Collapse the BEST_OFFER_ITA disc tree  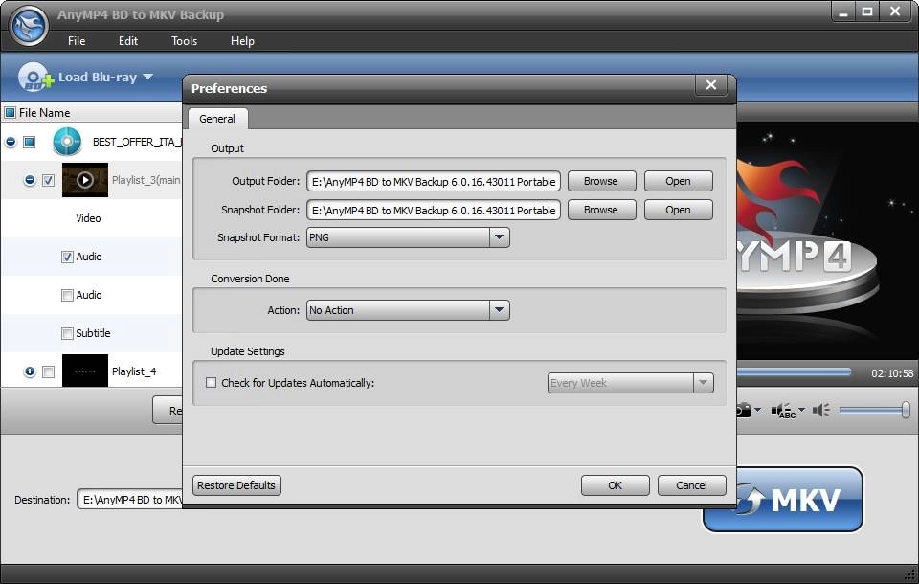pos(11,142)
